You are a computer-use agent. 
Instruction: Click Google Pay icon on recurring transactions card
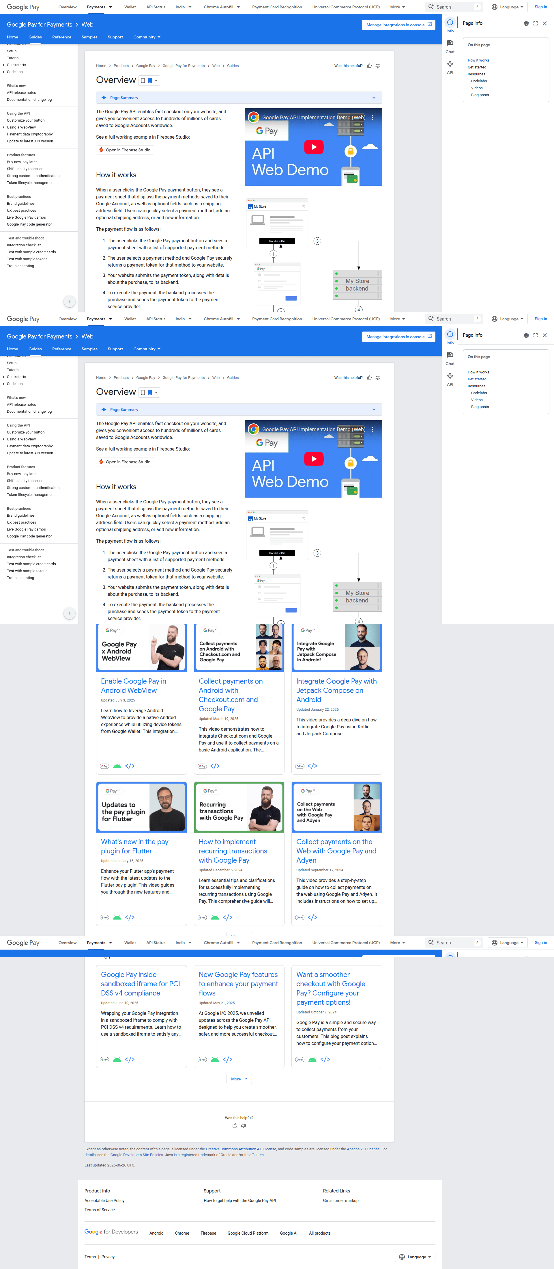click(202, 917)
